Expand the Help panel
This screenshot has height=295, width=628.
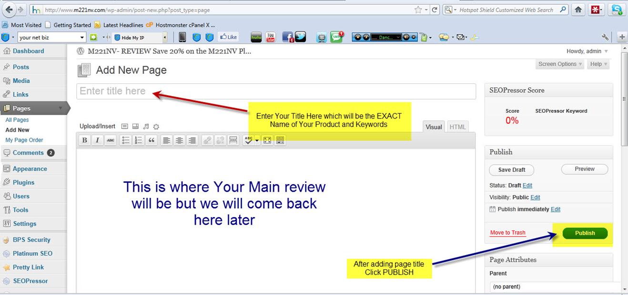point(598,64)
